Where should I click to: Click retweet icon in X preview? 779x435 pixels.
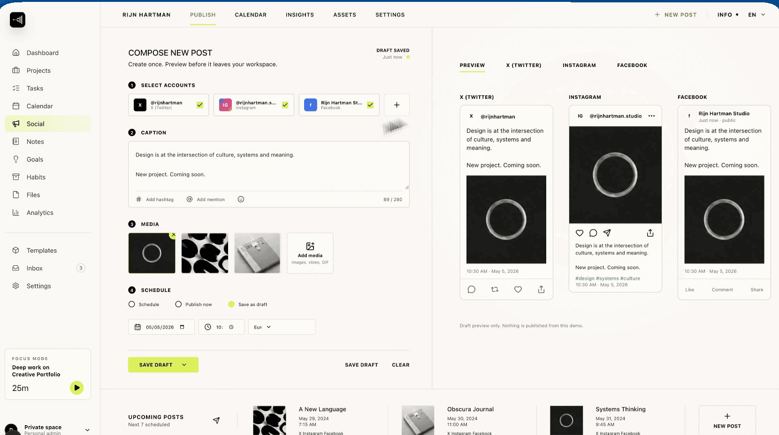click(495, 290)
